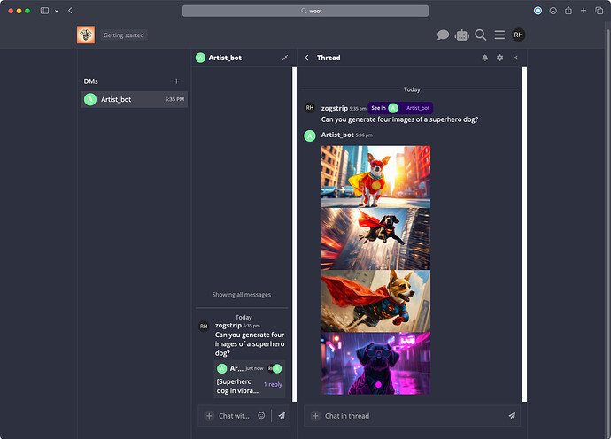Open Artist_bot reply preview in DM pane

click(250, 379)
